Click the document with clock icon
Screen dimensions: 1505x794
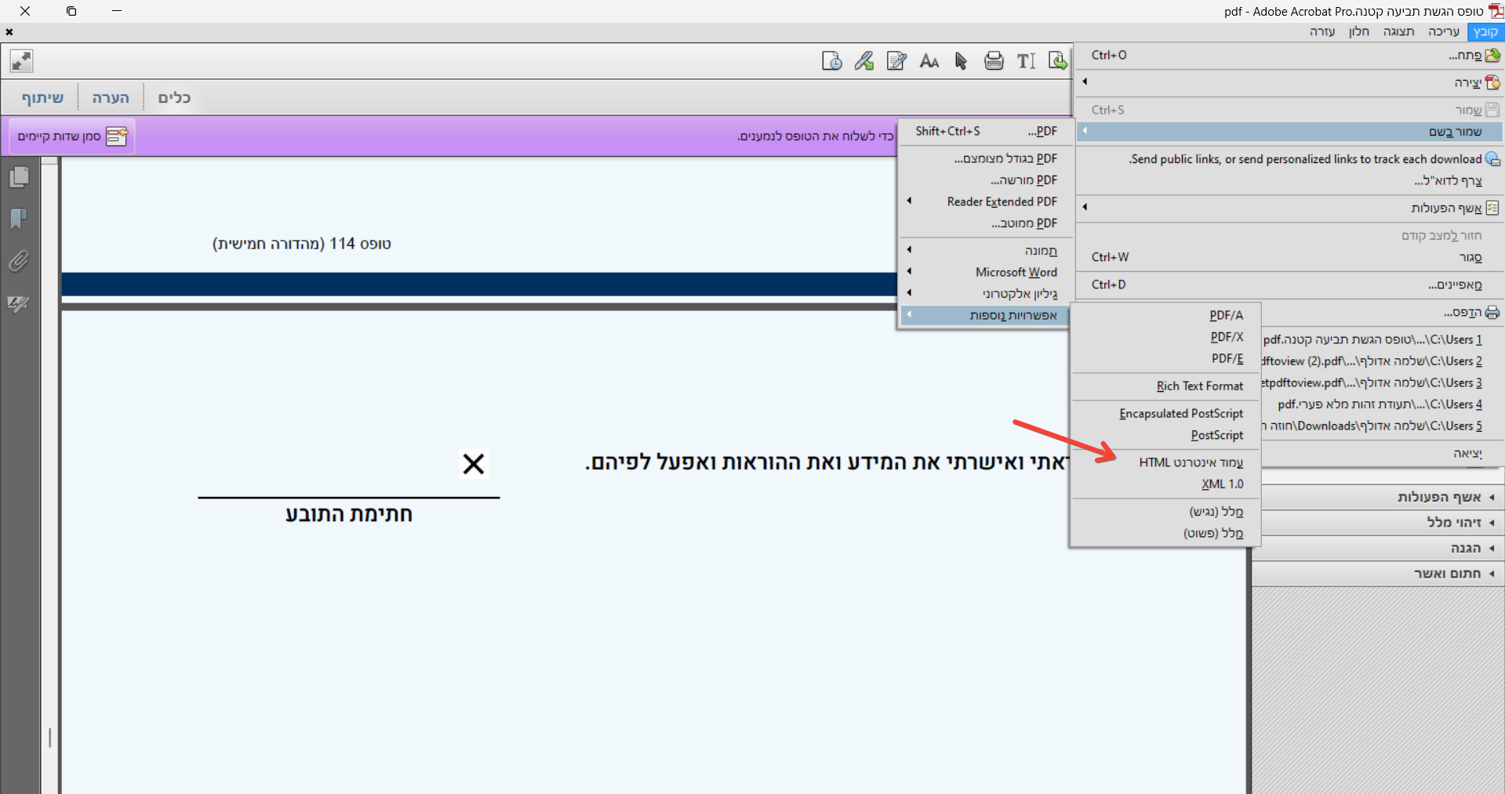tap(832, 61)
